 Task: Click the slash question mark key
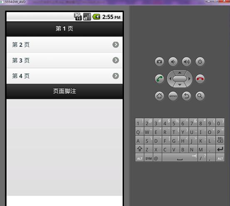click(202, 157)
